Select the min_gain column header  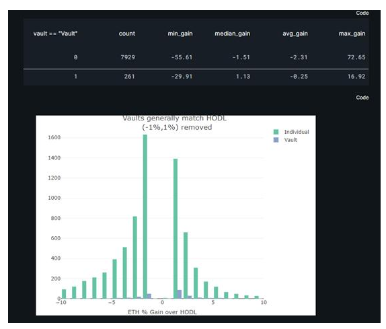180,34
